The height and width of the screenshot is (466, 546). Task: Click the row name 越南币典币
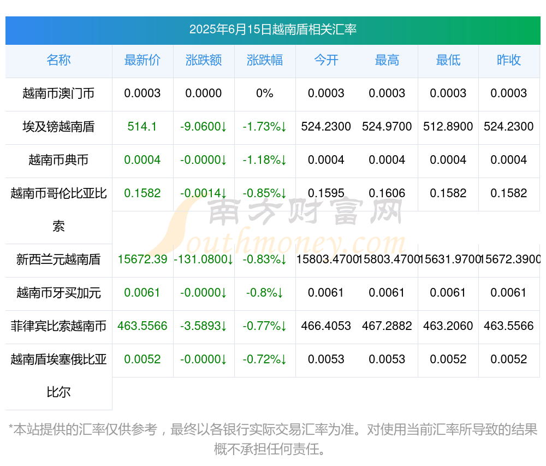[x=58, y=160]
